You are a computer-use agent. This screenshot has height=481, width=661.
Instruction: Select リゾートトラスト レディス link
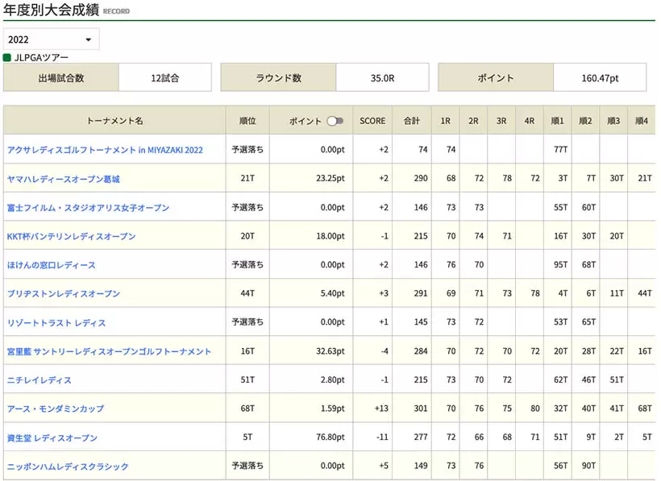pos(56,323)
